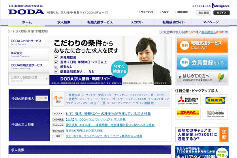The width and height of the screenshot is (237, 158).
Task: Open the 転職支援サービス tab
Action: [100, 22]
